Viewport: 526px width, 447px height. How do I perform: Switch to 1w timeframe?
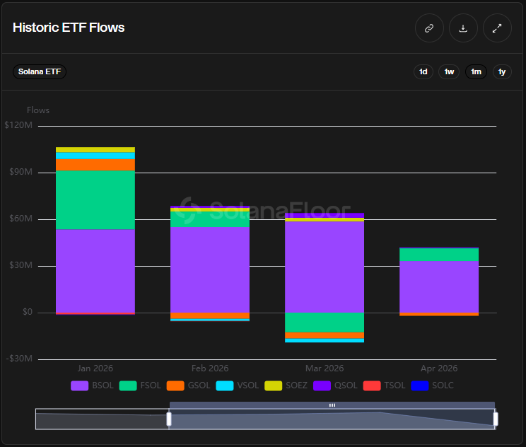point(449,71)
